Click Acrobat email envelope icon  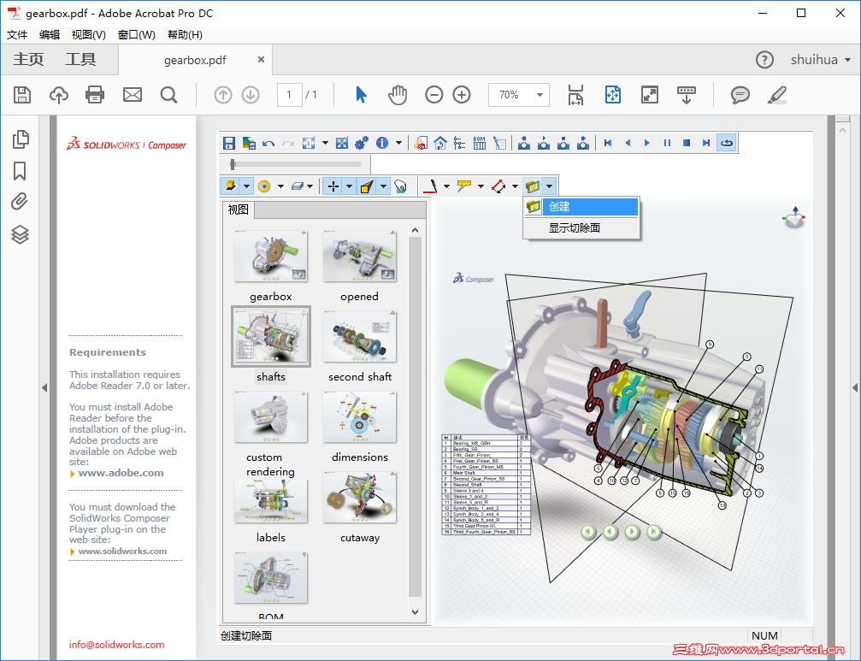pyautogui.click(x=133, y=95)
